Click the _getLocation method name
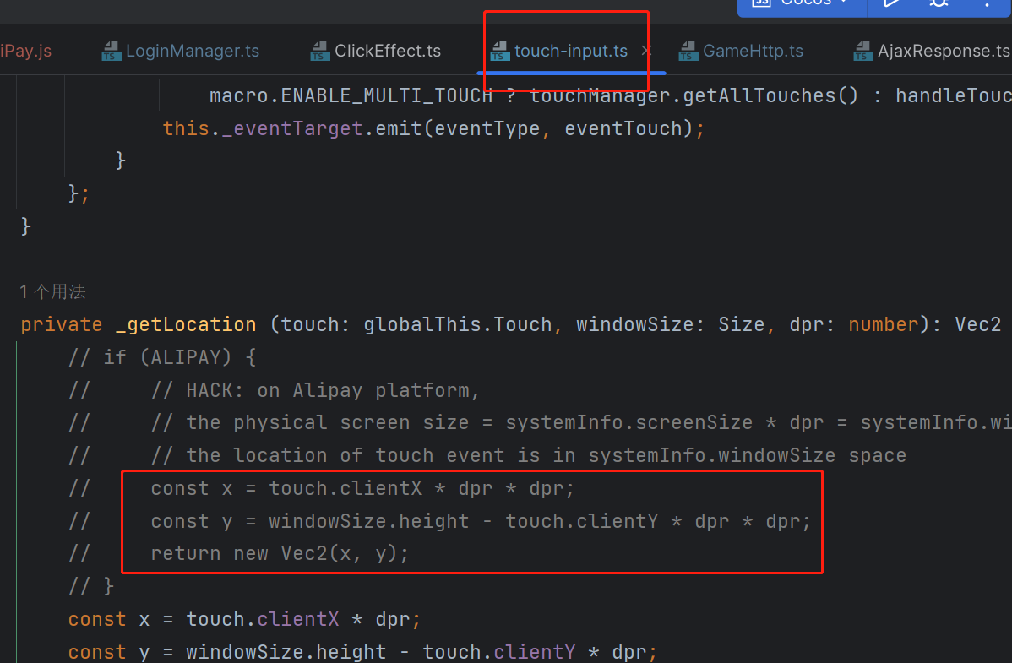The height and width of the screenshot is (663, 1012). 186,325
